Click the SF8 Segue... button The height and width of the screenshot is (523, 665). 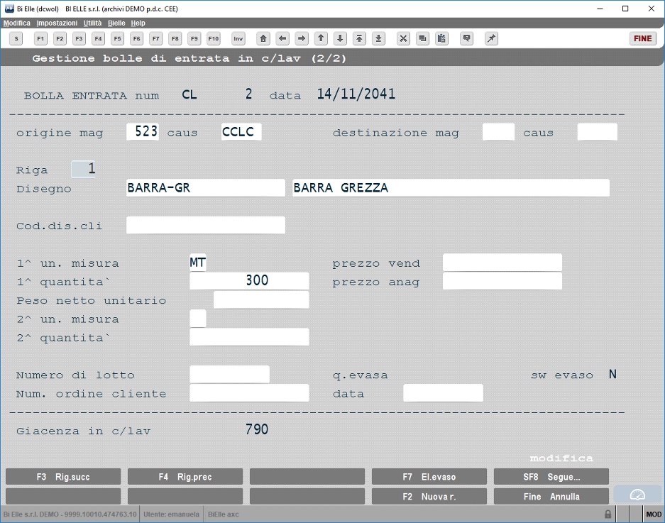pos(551,477)
